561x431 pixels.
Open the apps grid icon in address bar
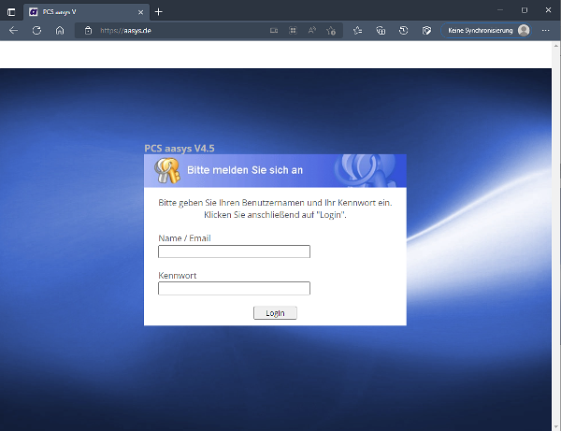point(293,31)
